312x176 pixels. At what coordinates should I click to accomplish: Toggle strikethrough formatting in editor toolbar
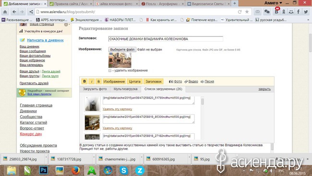point(98,81)
